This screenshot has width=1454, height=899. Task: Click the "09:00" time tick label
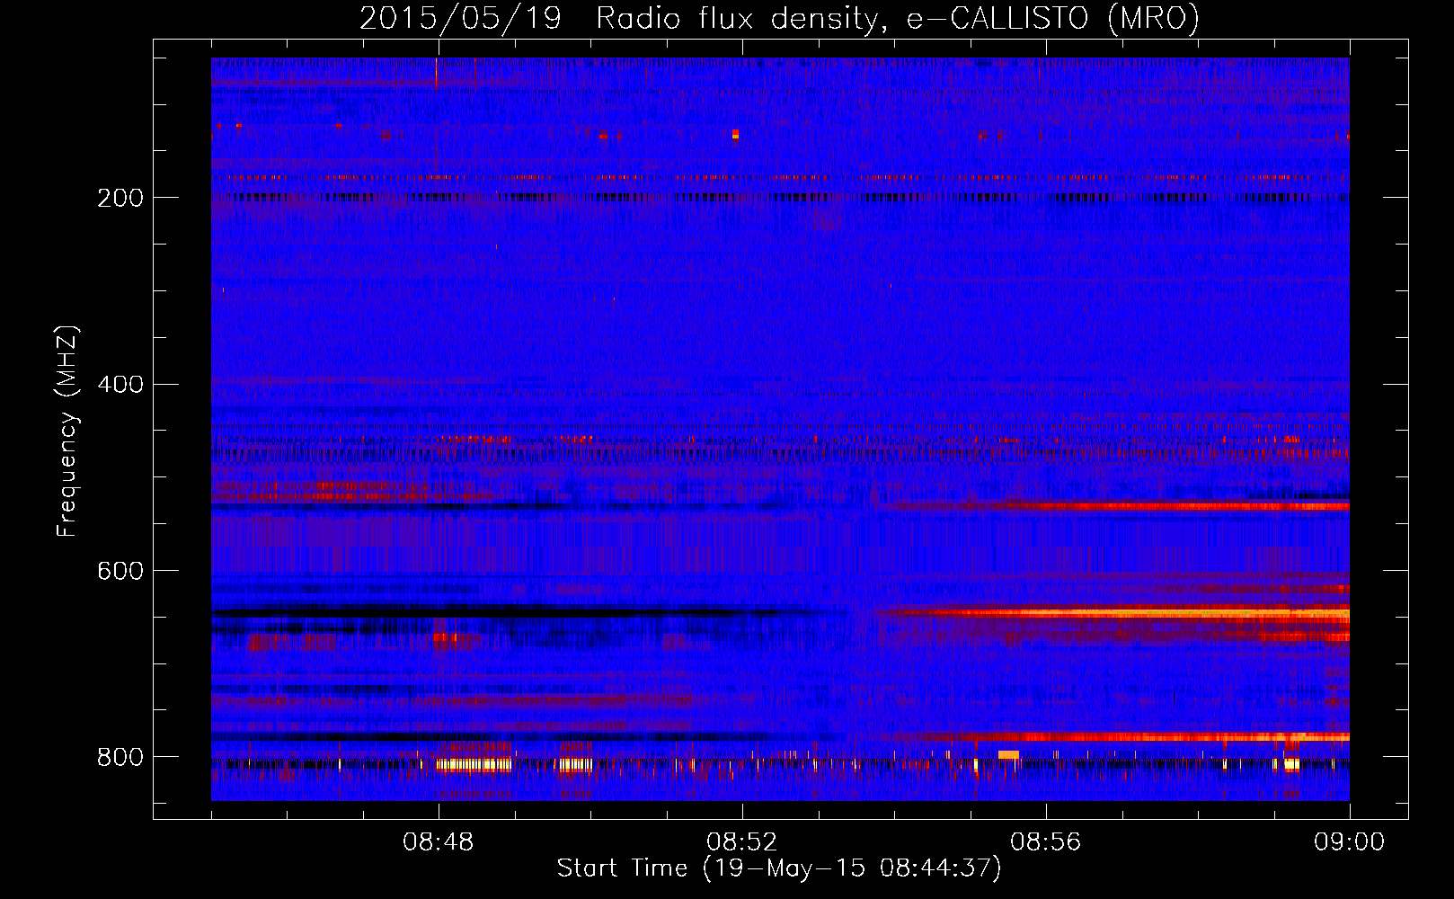(1349, 842)
